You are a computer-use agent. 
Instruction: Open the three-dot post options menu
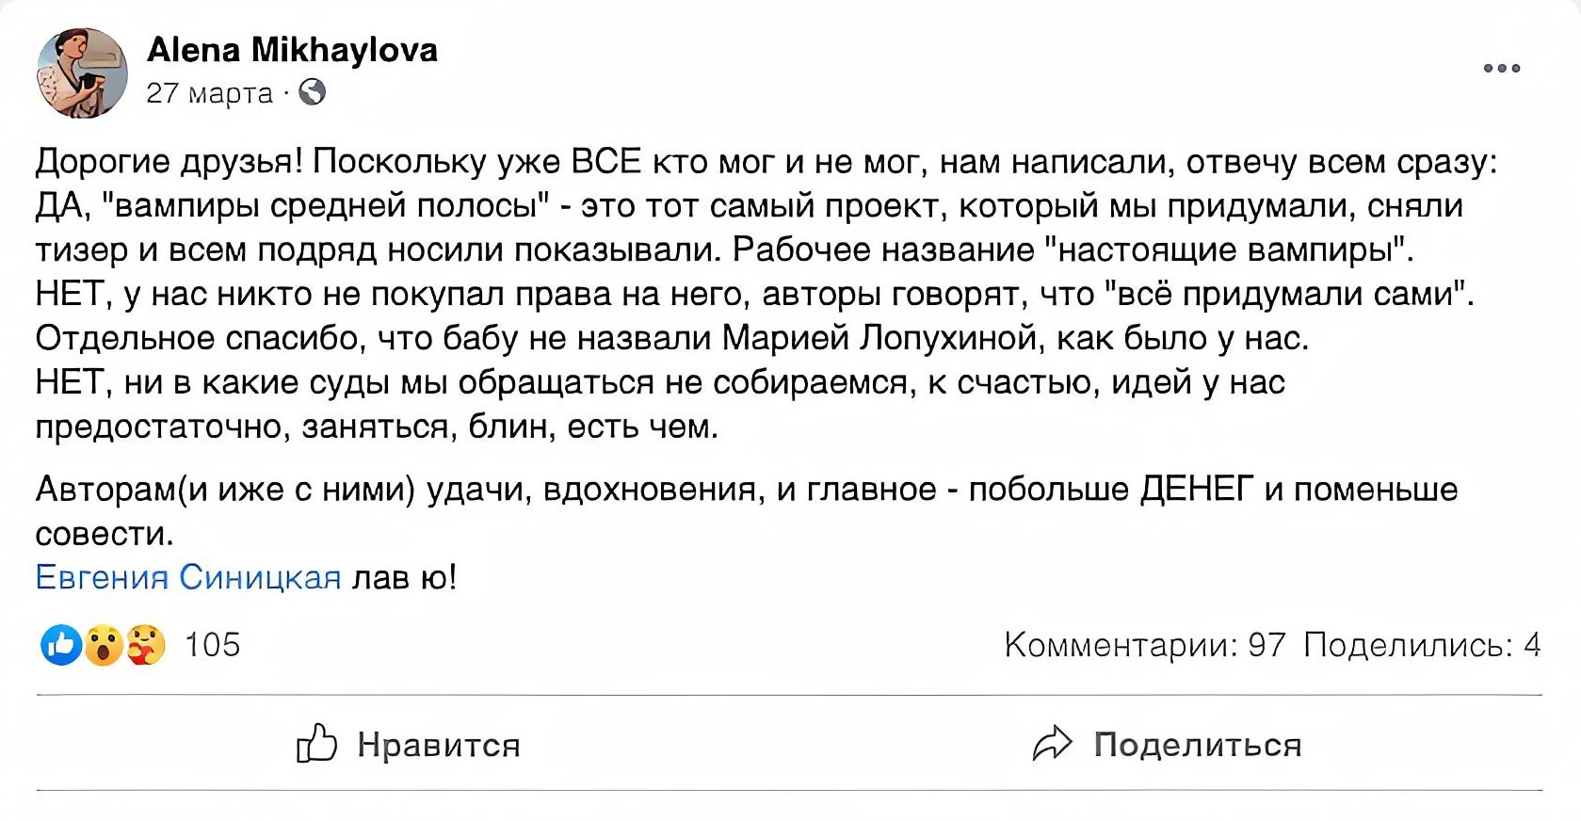coord(1501,68)
